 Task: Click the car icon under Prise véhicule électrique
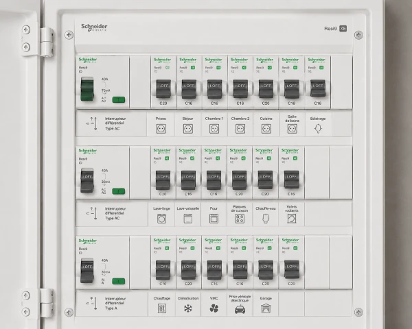[240, 310]
